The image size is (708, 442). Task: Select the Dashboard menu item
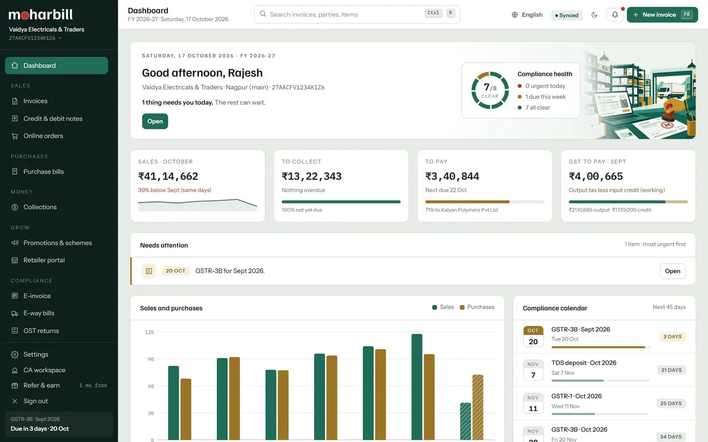56,65
